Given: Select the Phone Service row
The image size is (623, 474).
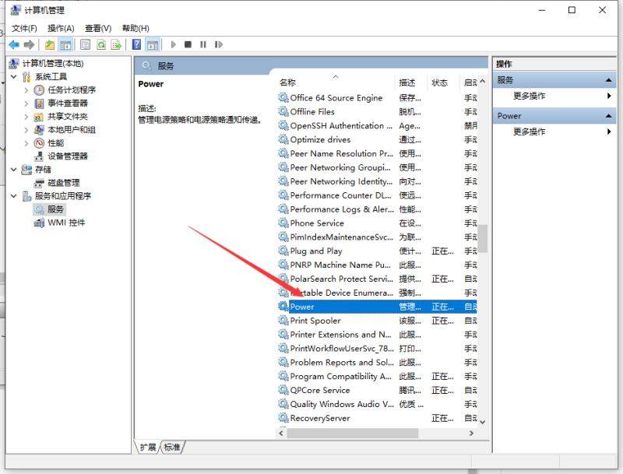Looking at the screenshot, I should pos(377,223).
